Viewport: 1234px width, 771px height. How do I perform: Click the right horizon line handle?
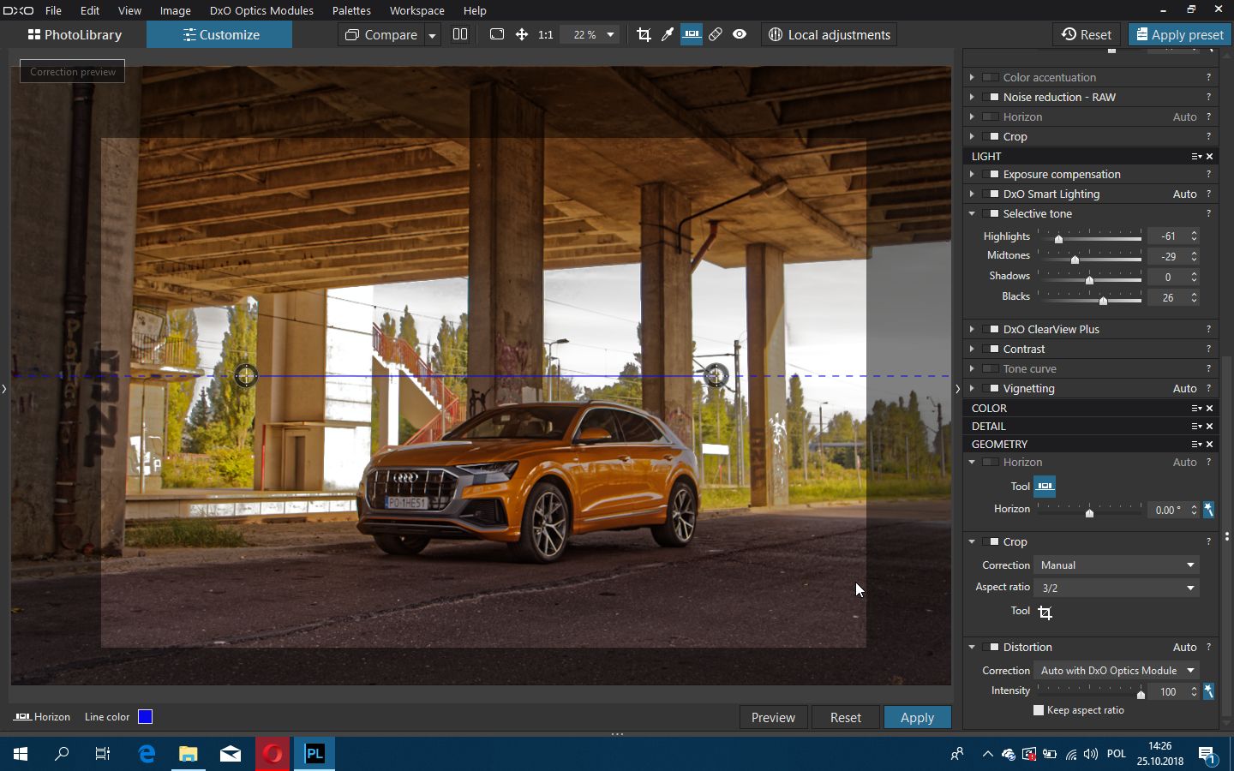click(x=716, y=374)
